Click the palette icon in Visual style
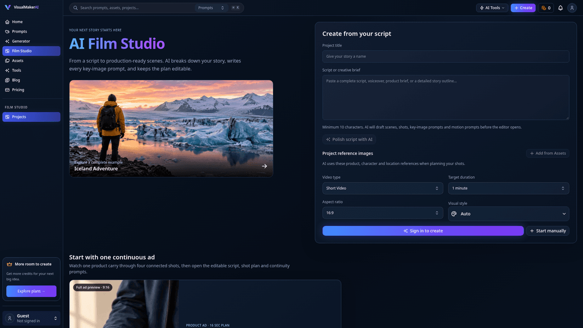583x328 pixels. click(454, 214)
